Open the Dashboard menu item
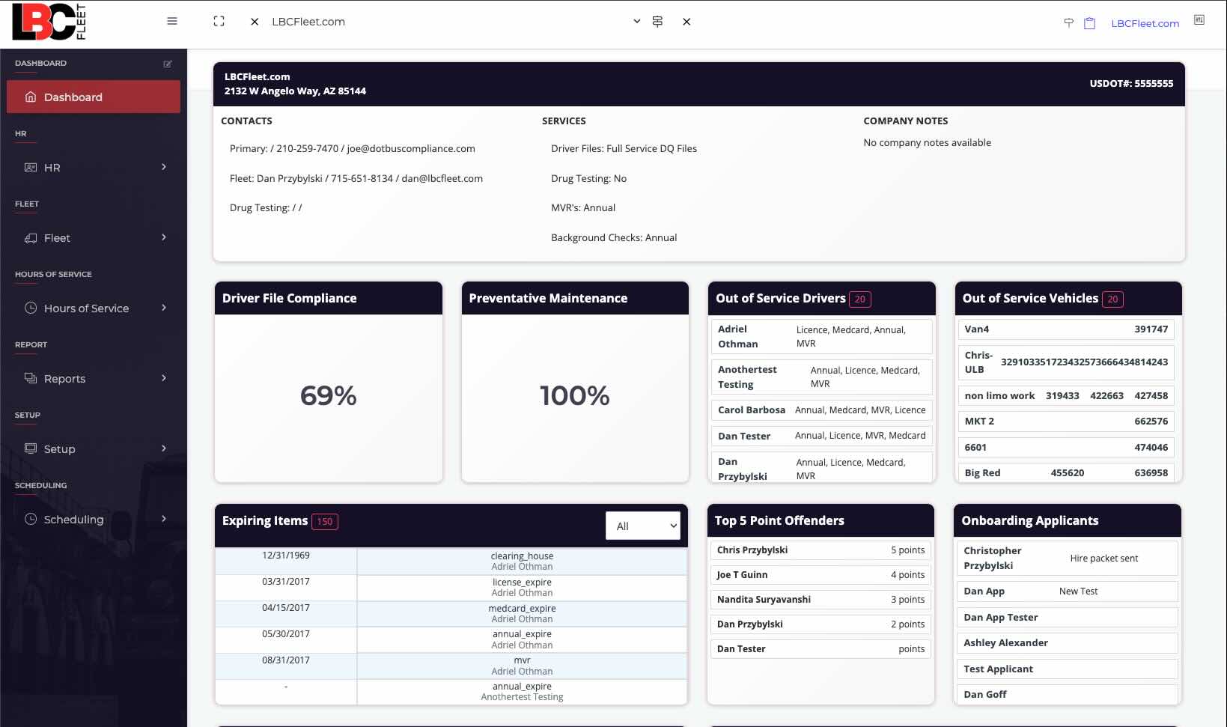Image resolution: width=1227 pixels, height=727 pixels. coord(94,97)
